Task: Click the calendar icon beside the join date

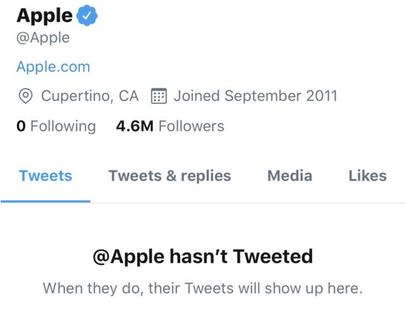Action: tap(159, 96)
